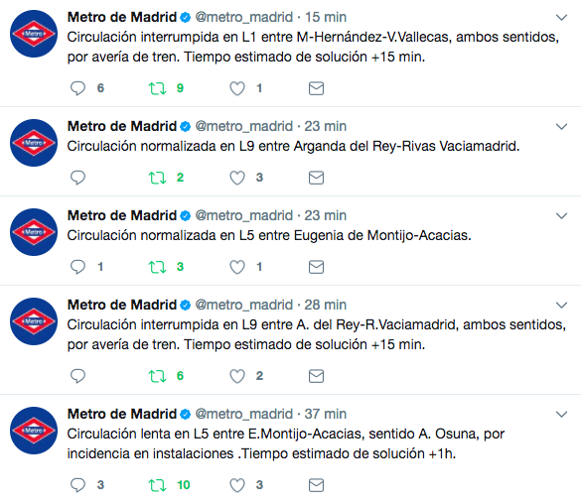The height and width of the screenshot is (503, 581).
Task: Retweet the L5 circulación lenta tweet
Action: point(157,485)
